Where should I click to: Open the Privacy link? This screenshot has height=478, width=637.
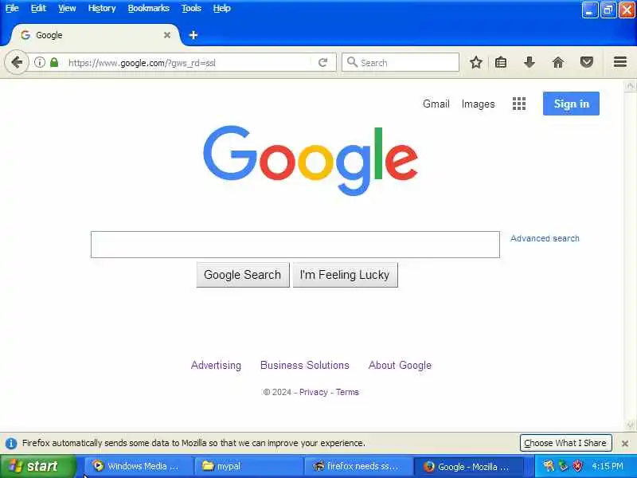click(313, 392)
